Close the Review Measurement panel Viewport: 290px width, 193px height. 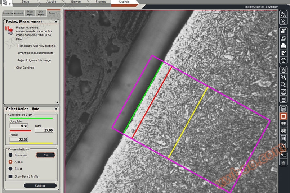(x=56, y=22)
